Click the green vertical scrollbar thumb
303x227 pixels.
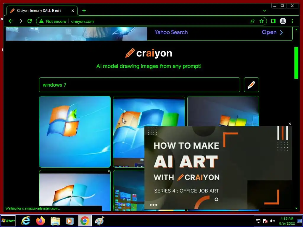(296, 63)
